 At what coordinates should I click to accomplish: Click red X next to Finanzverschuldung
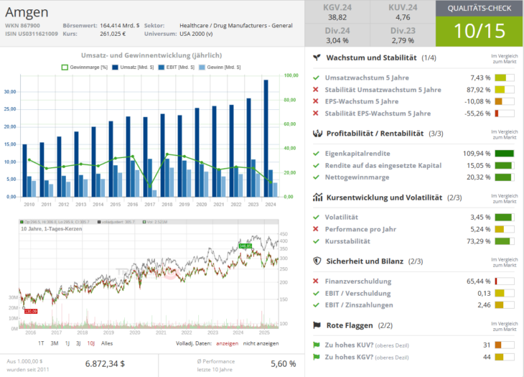[x=315, y=281]
